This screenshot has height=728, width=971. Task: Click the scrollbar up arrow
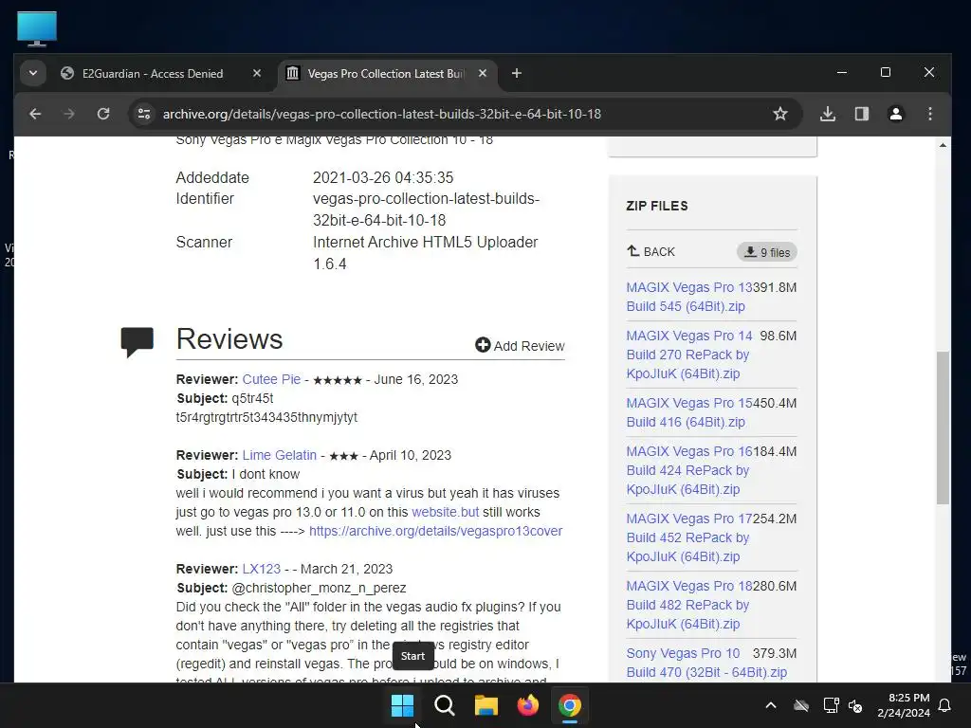943,145
